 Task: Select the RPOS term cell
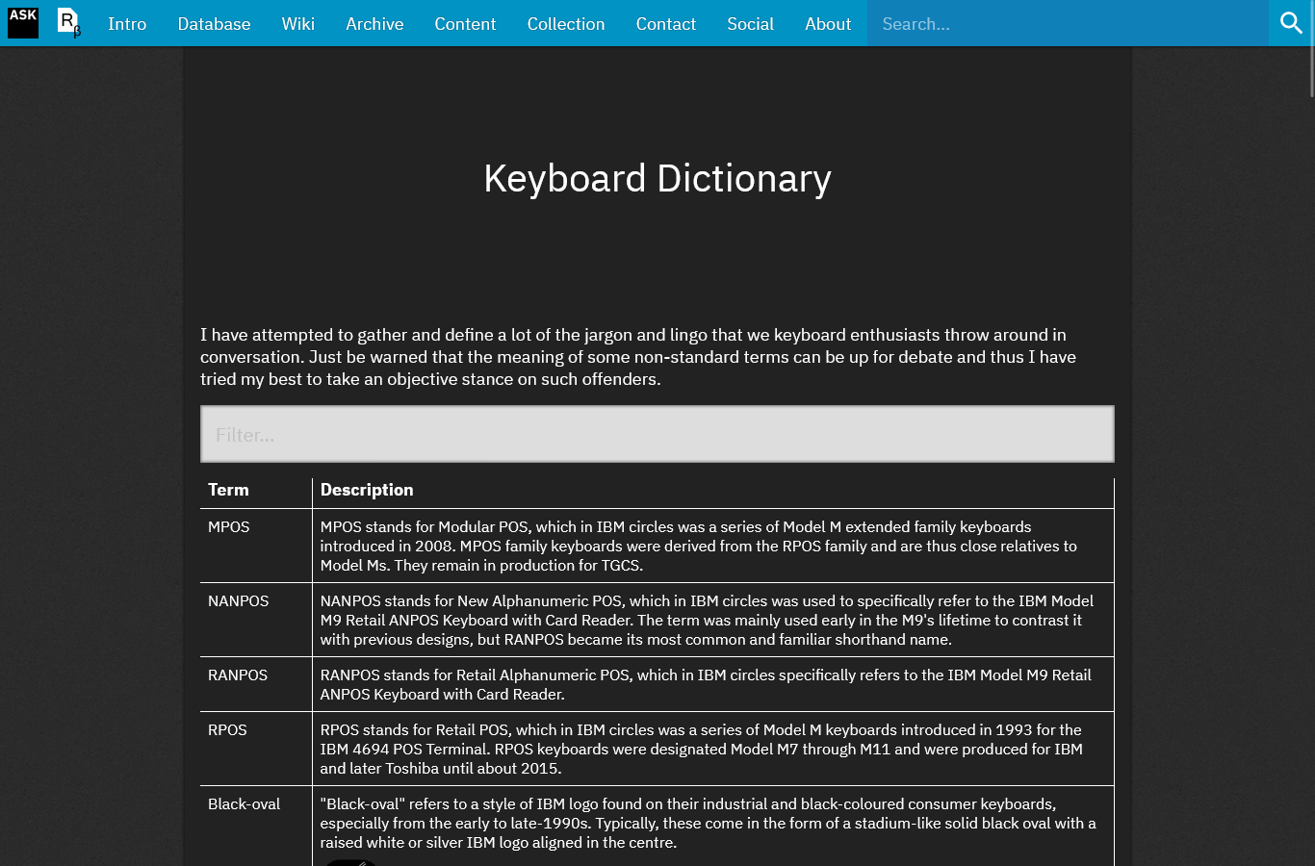point(256,749)
